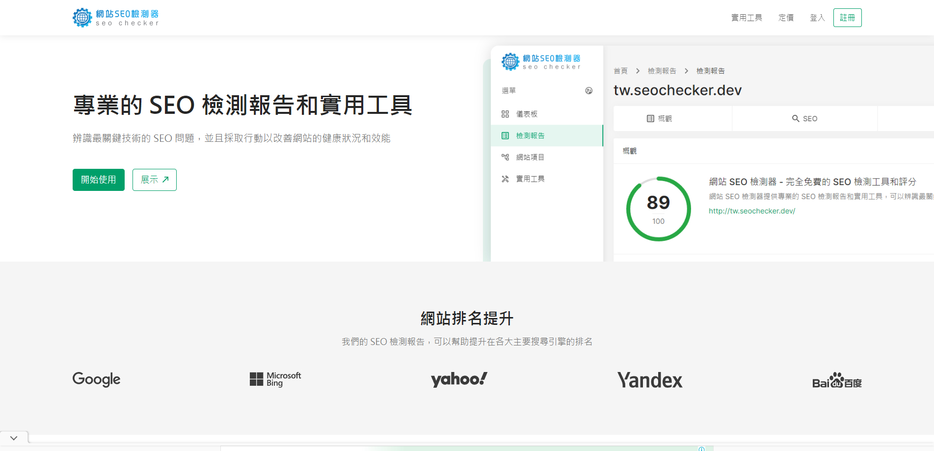Click the Baidu logo
934x451 pixels.
click(x=837, y=381)
